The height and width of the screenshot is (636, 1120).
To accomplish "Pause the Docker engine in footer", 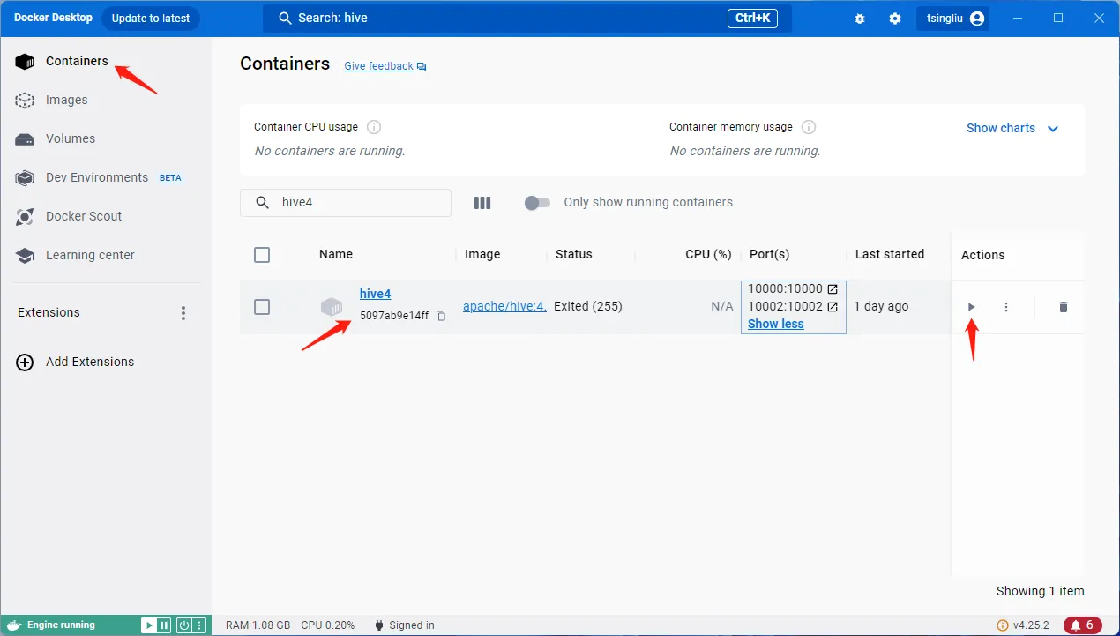I will pyautogui.click(x=164, y=625).
